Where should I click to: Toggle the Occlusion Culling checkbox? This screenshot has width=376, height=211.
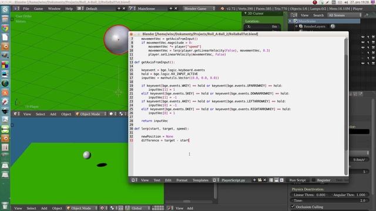point(293,206)
